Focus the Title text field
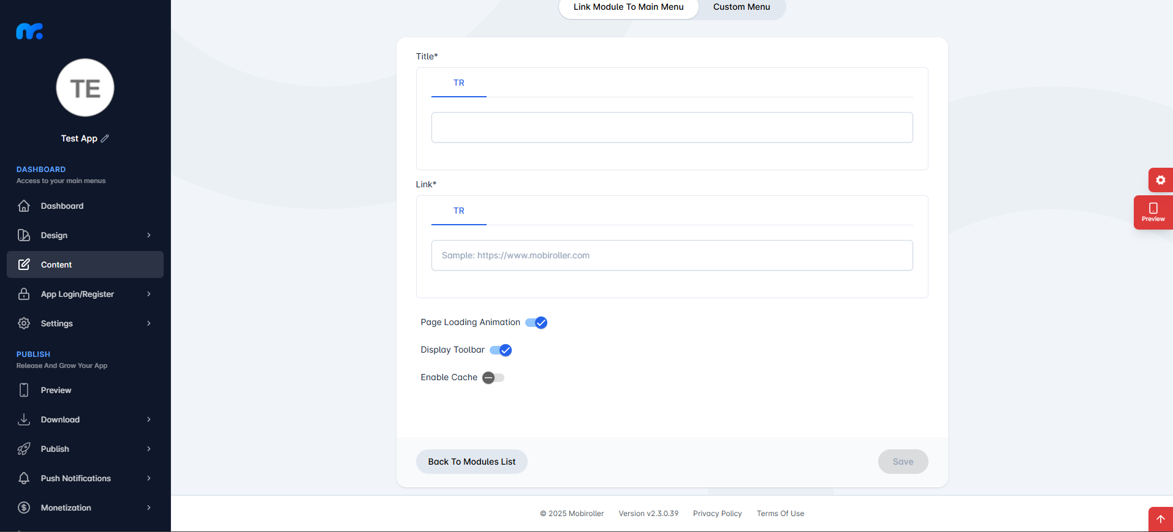 coord(672,127)
